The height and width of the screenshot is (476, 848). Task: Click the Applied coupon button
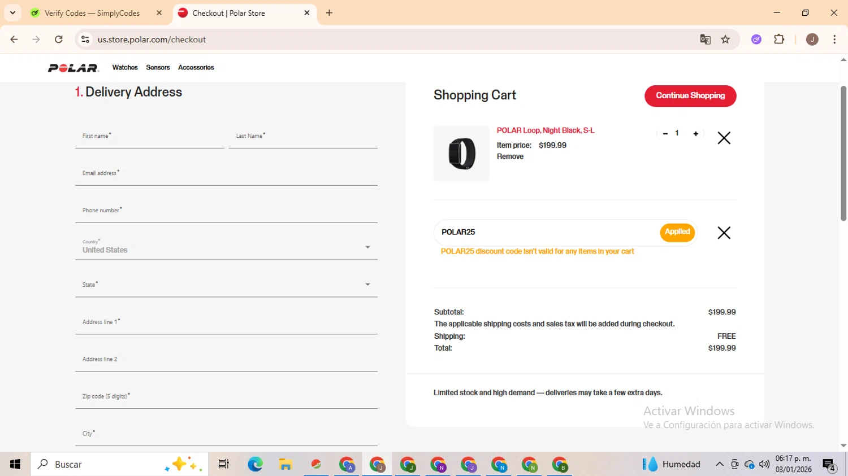[x=677, y=232]
